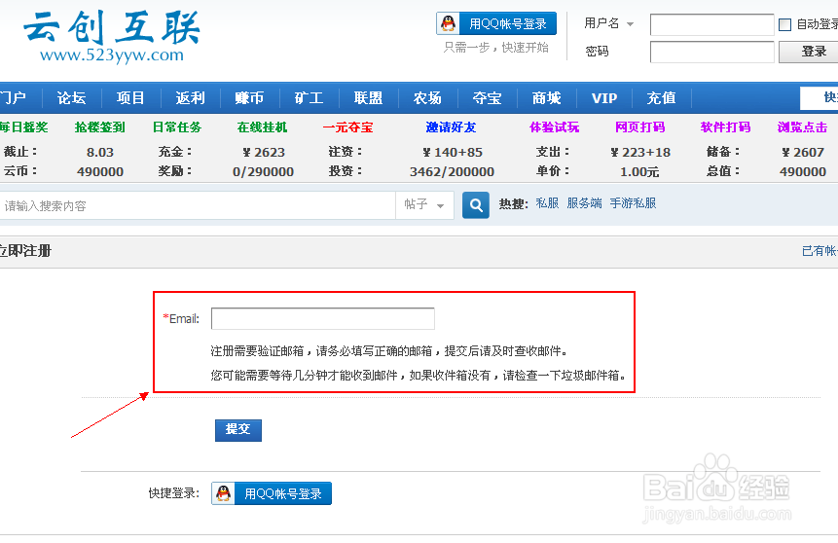Open the 网页打码 link
The image size is (838, 543).
[x=639, y=127]
